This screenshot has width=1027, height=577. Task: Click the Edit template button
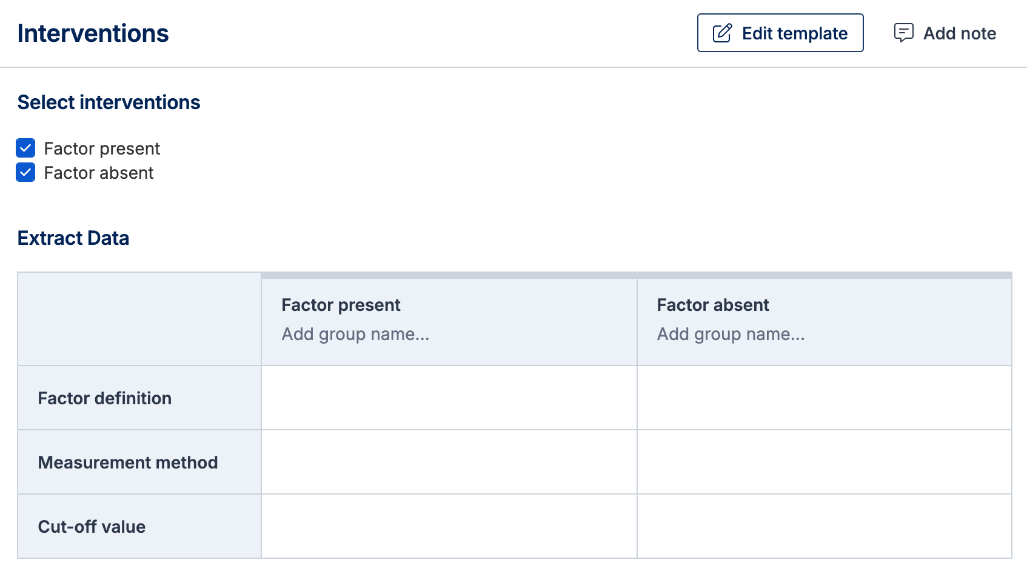780,33
